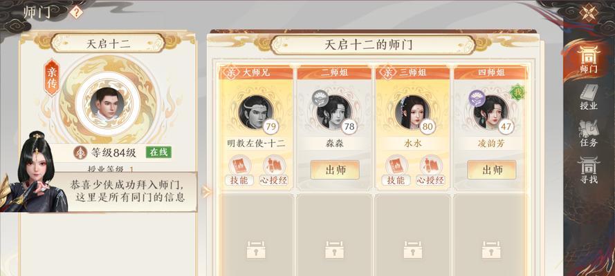Screen dimensions: 615x276
Task: Open the 寻找 sidebar section
Action: 588,170
